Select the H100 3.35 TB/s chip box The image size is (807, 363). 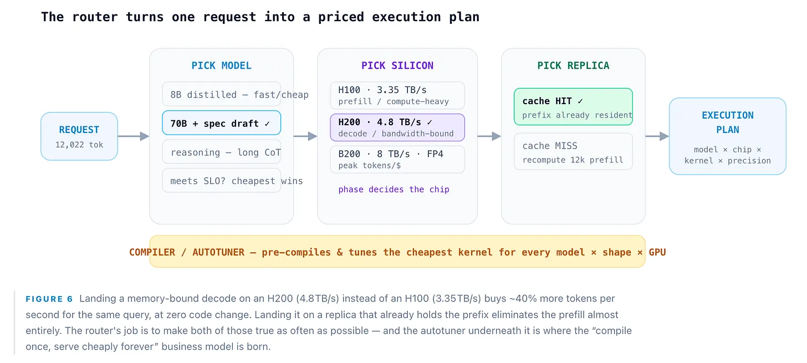coord(397,95)
